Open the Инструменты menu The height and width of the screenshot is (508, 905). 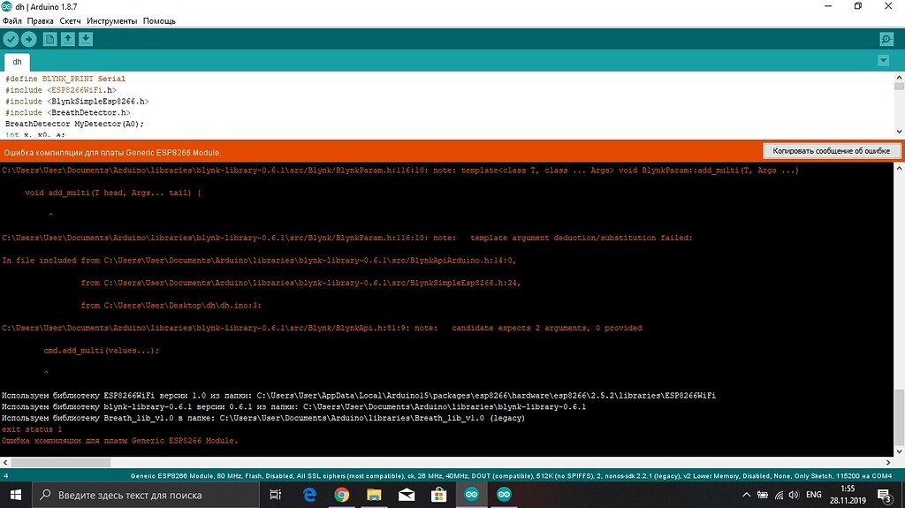pyautogui.click(x=111, y=20)
